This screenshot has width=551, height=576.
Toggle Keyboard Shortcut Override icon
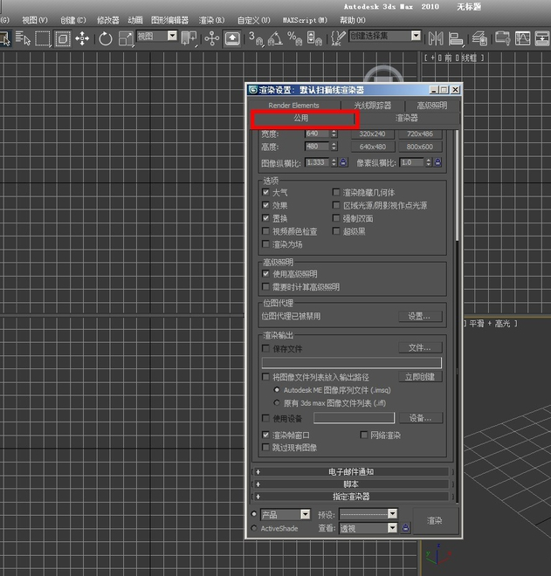coord(232,38)
